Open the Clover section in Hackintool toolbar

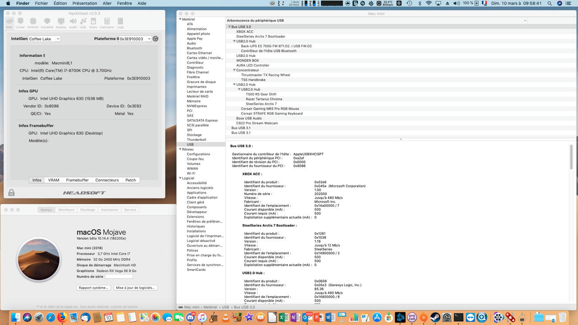[x=20, y=23]
